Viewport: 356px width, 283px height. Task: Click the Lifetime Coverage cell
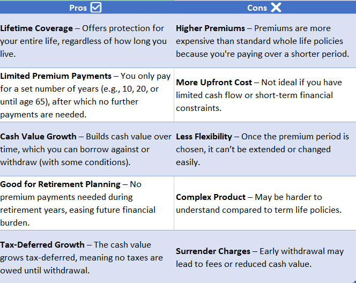tap(87, 41)
